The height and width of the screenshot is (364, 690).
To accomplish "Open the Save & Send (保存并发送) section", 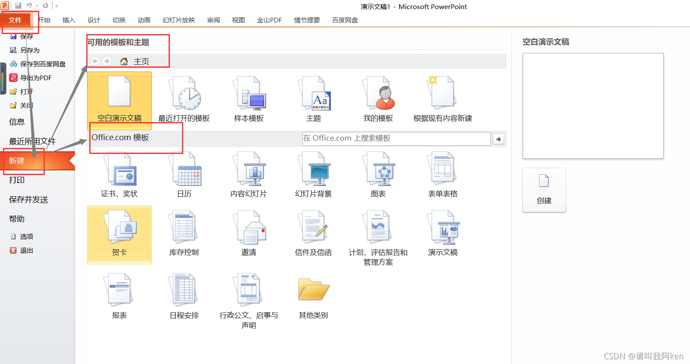I will (x=28, y=199).
